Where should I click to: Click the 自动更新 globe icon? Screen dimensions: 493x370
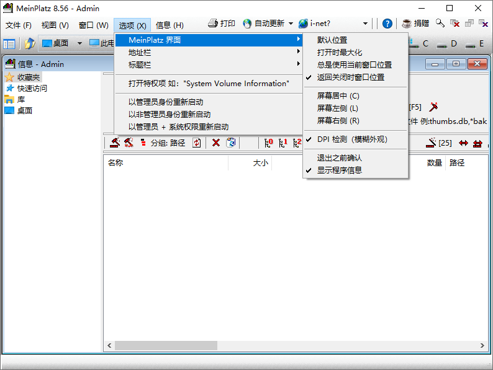(247, 24)
